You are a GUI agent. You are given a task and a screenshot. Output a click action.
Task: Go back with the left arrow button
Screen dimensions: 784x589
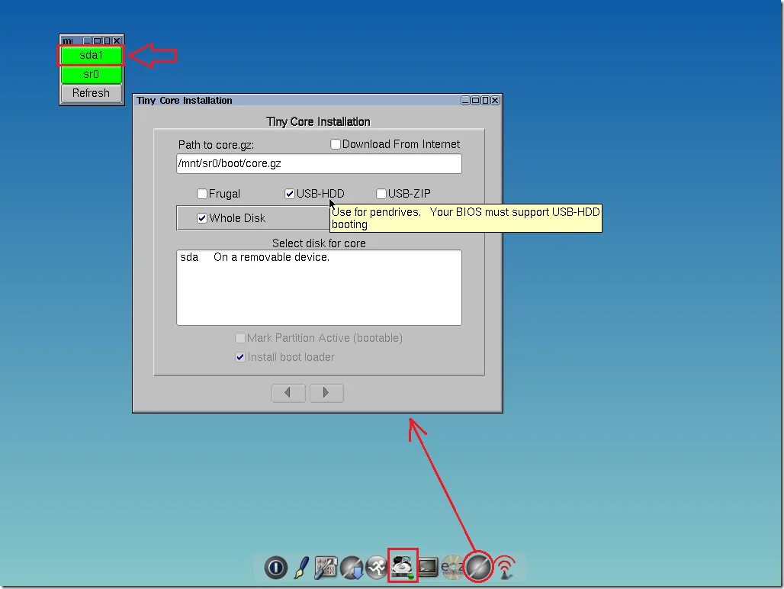pos(288,392)
